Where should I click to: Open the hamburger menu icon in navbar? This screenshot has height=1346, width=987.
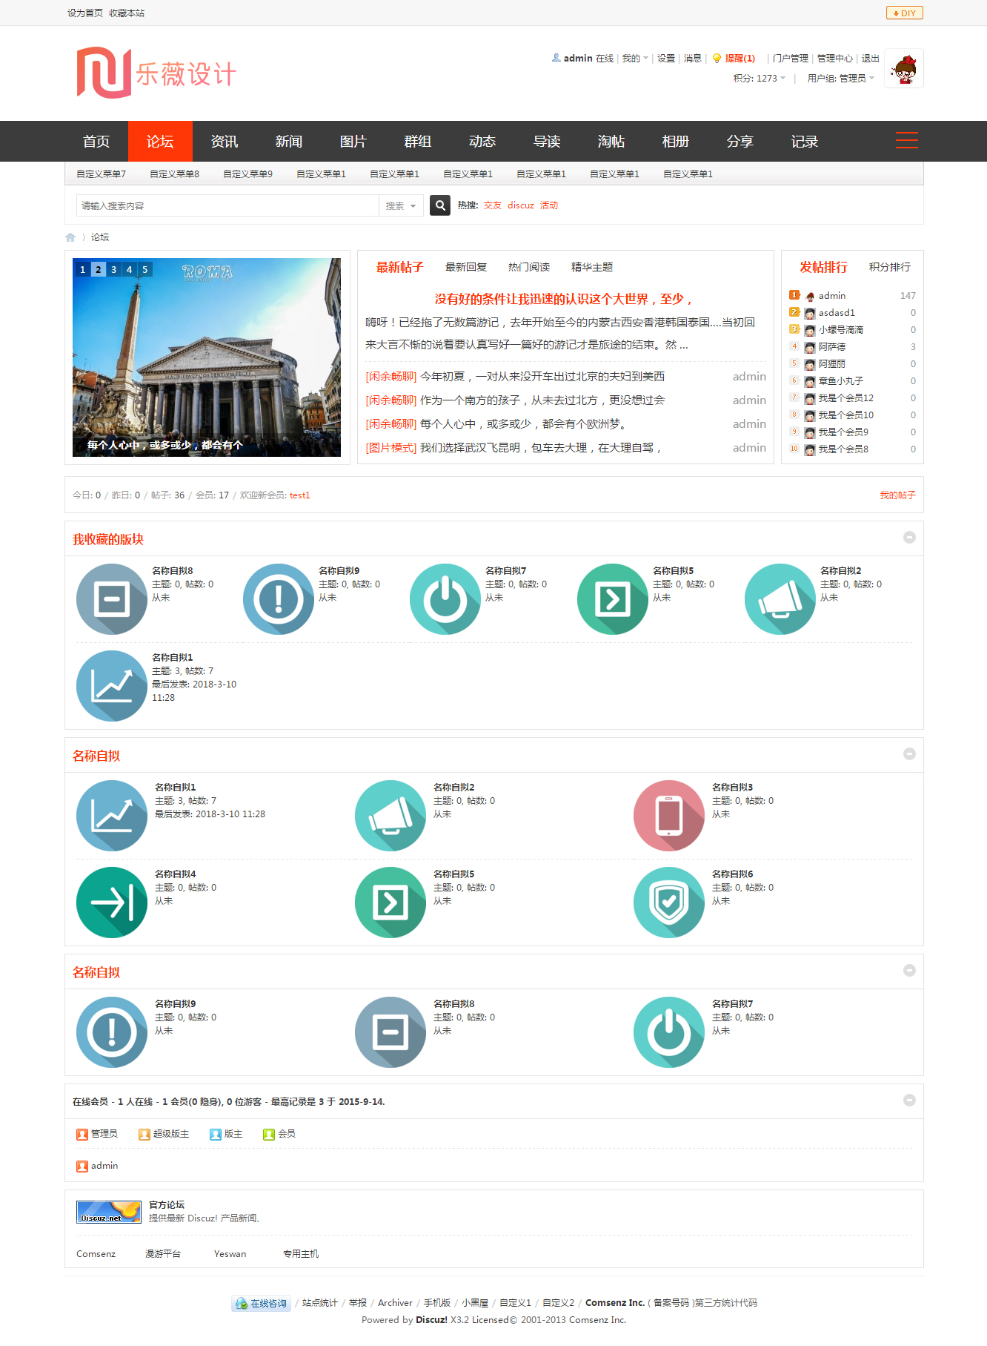coord(906,140)
